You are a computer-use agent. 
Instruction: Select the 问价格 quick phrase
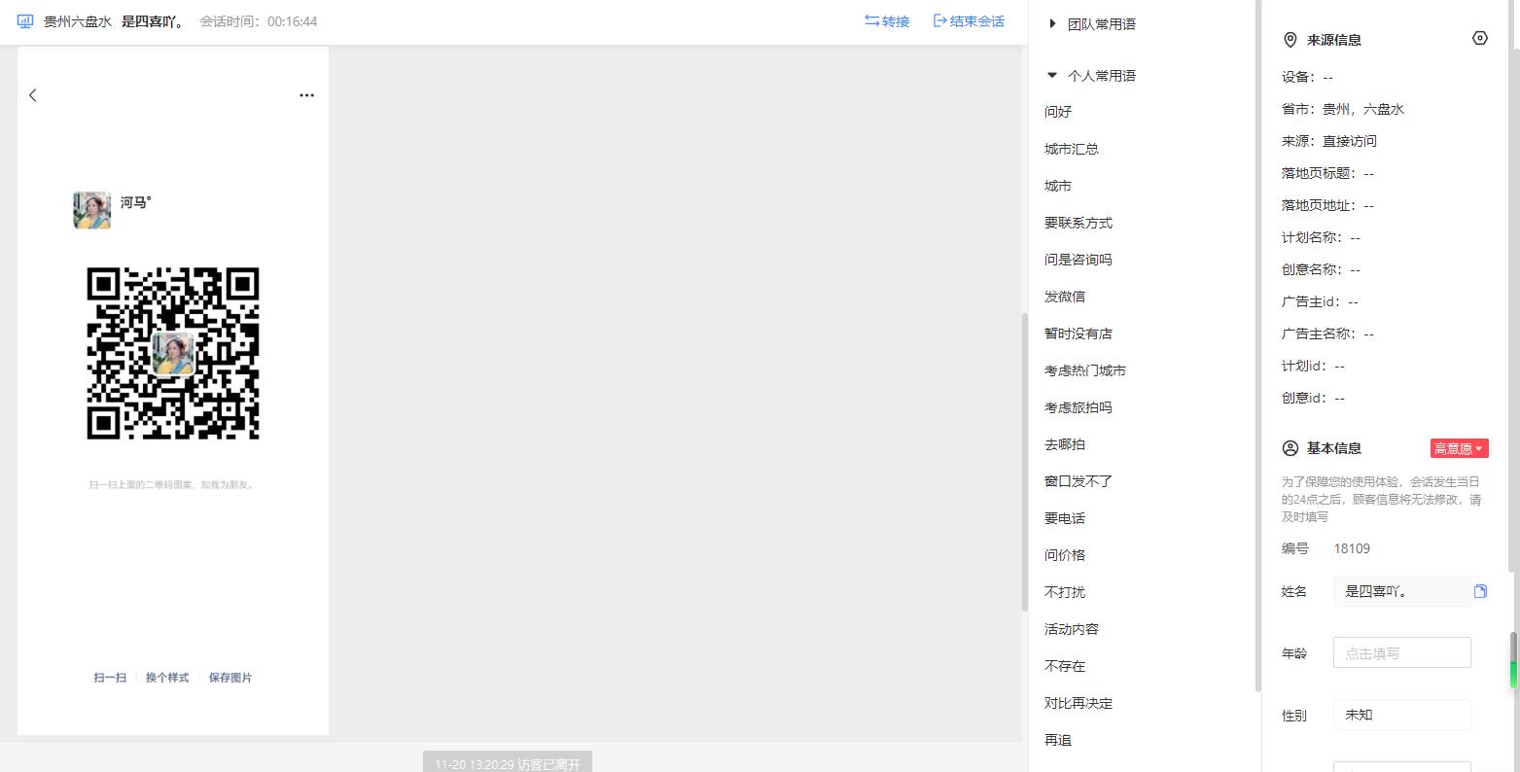(x=1065, y=555)
